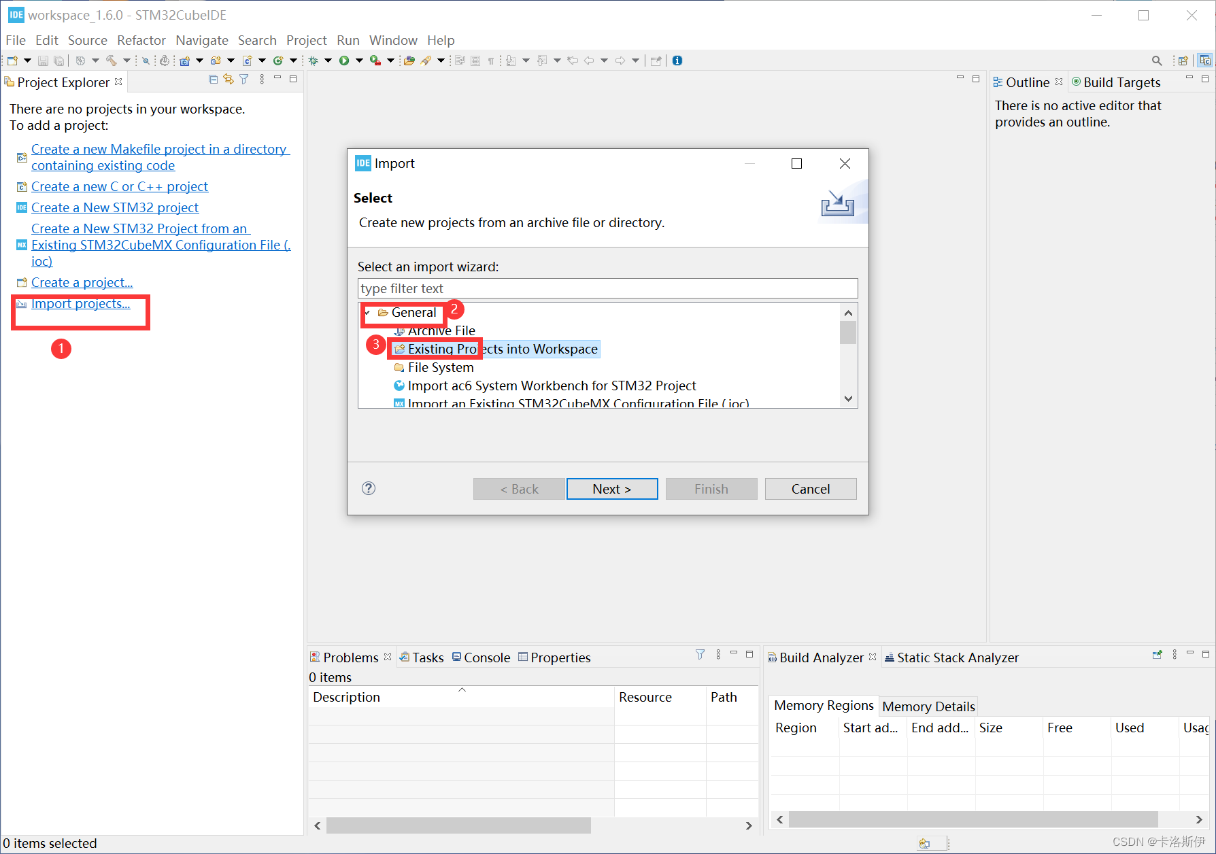1216x854 pixels.
Task: Click the Problems view filter funnel icon
Action: (x=700, y=654)
